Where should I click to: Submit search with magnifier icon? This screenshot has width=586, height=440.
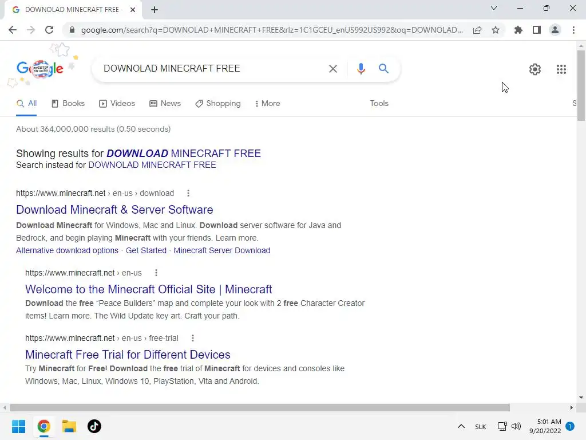(x=383, y=69)
